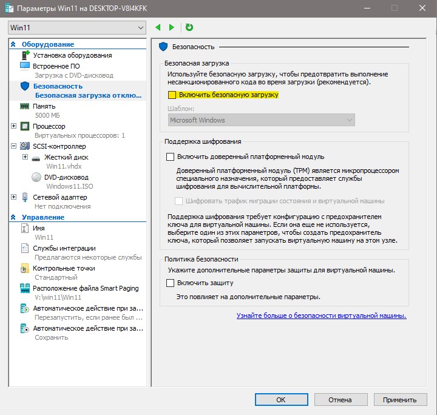Select Расположение файла Smart Paging
Viewport: 437px width, 415px height.
86,289
